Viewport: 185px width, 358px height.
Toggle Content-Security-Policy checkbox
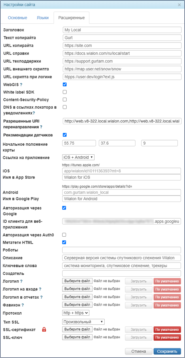[65, 100]
